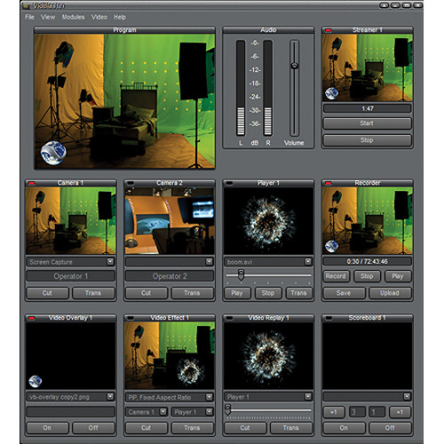Expand the Video Effect Player 1 source dropdown
Viewport: 444px width, 444px height.
210,412
